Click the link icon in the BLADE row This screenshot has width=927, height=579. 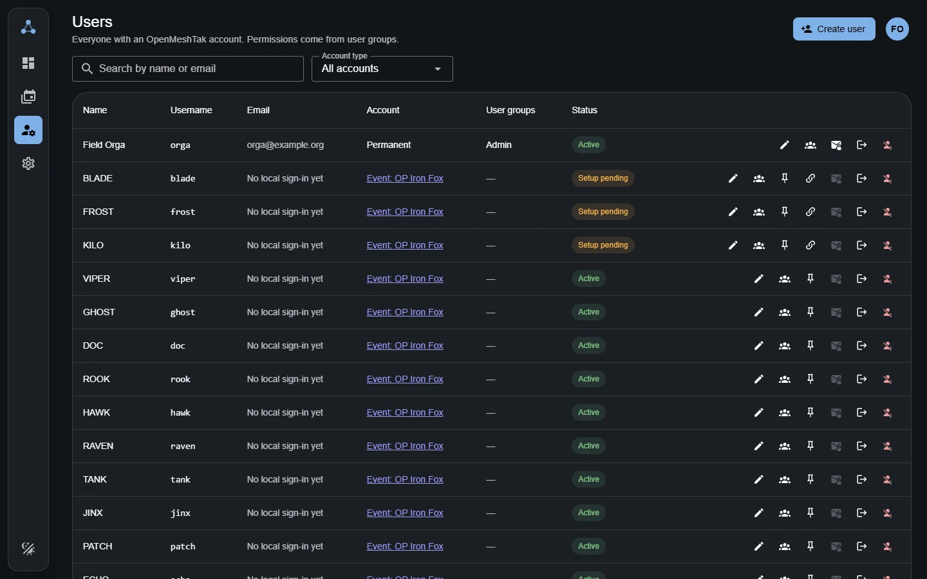click(x=811, y=179)
